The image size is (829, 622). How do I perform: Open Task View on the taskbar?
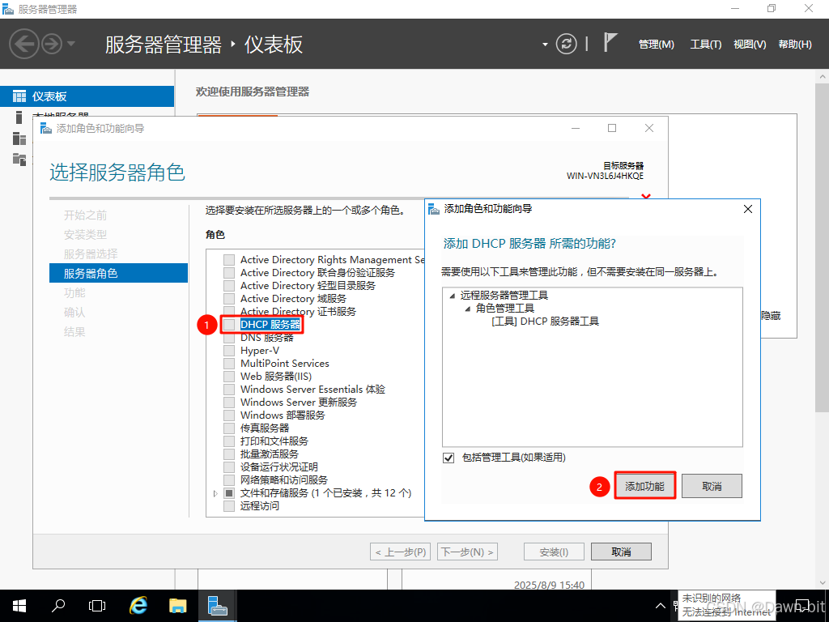pyautogui.click(x=97, y=606)
